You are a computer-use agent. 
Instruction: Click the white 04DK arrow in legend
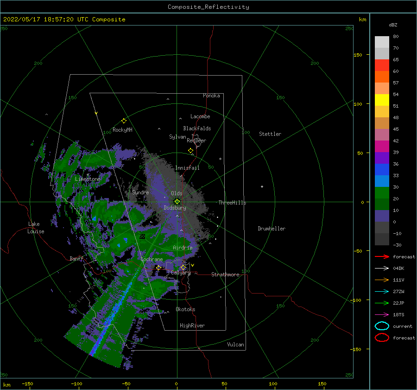[382, 269]
